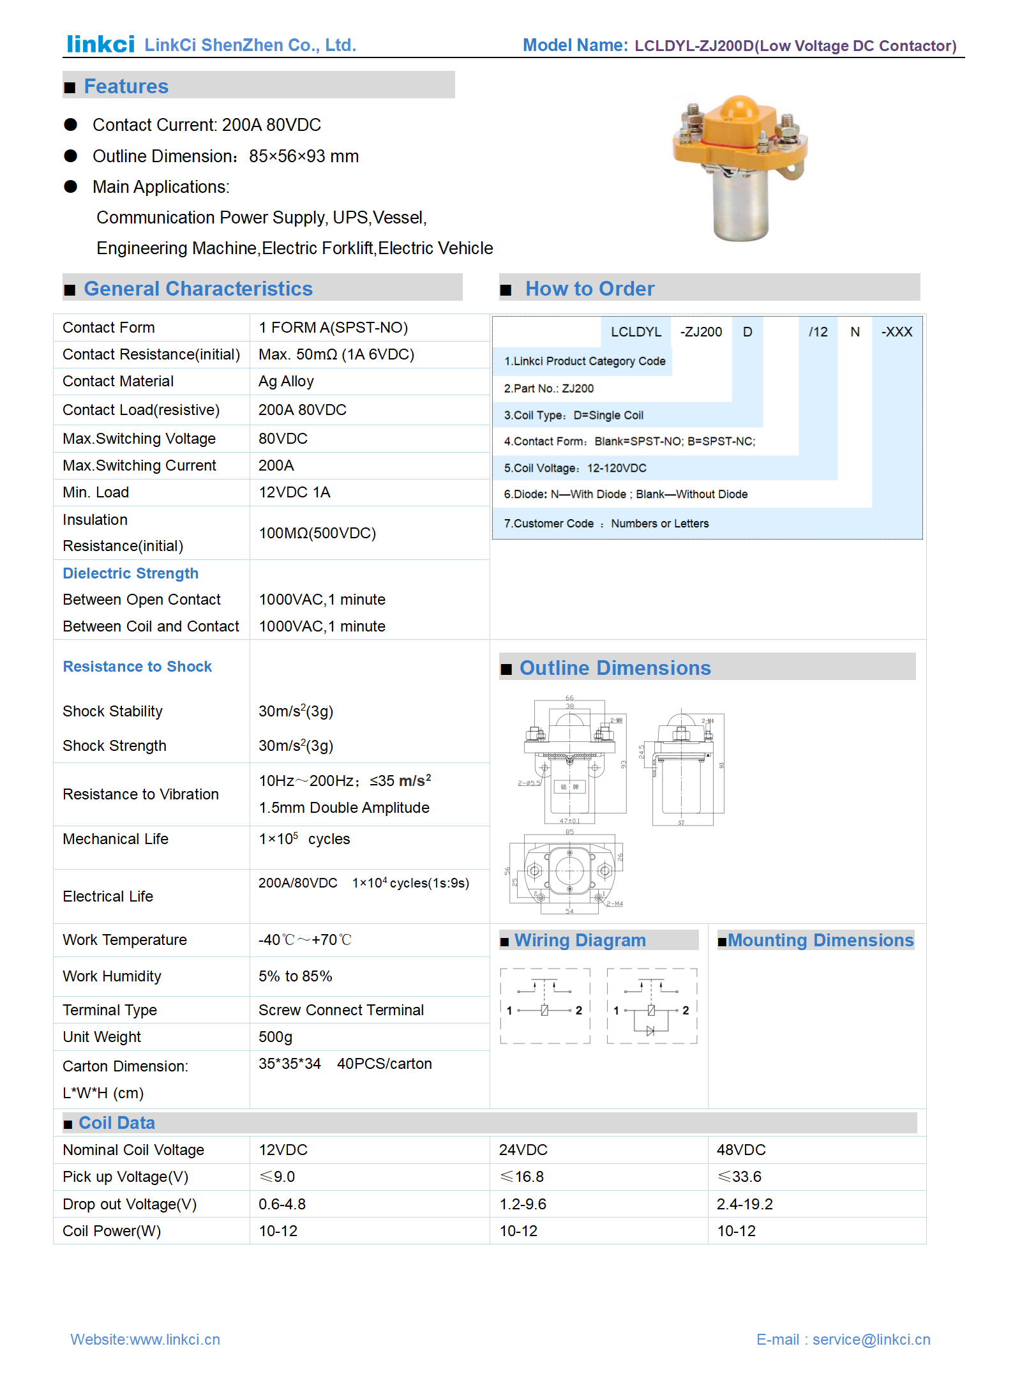Click the wiring diagram with diode

point(652,1006)
